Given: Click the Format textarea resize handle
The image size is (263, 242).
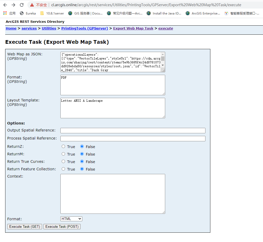Looking at the screenshot, I should pos(164,94).
